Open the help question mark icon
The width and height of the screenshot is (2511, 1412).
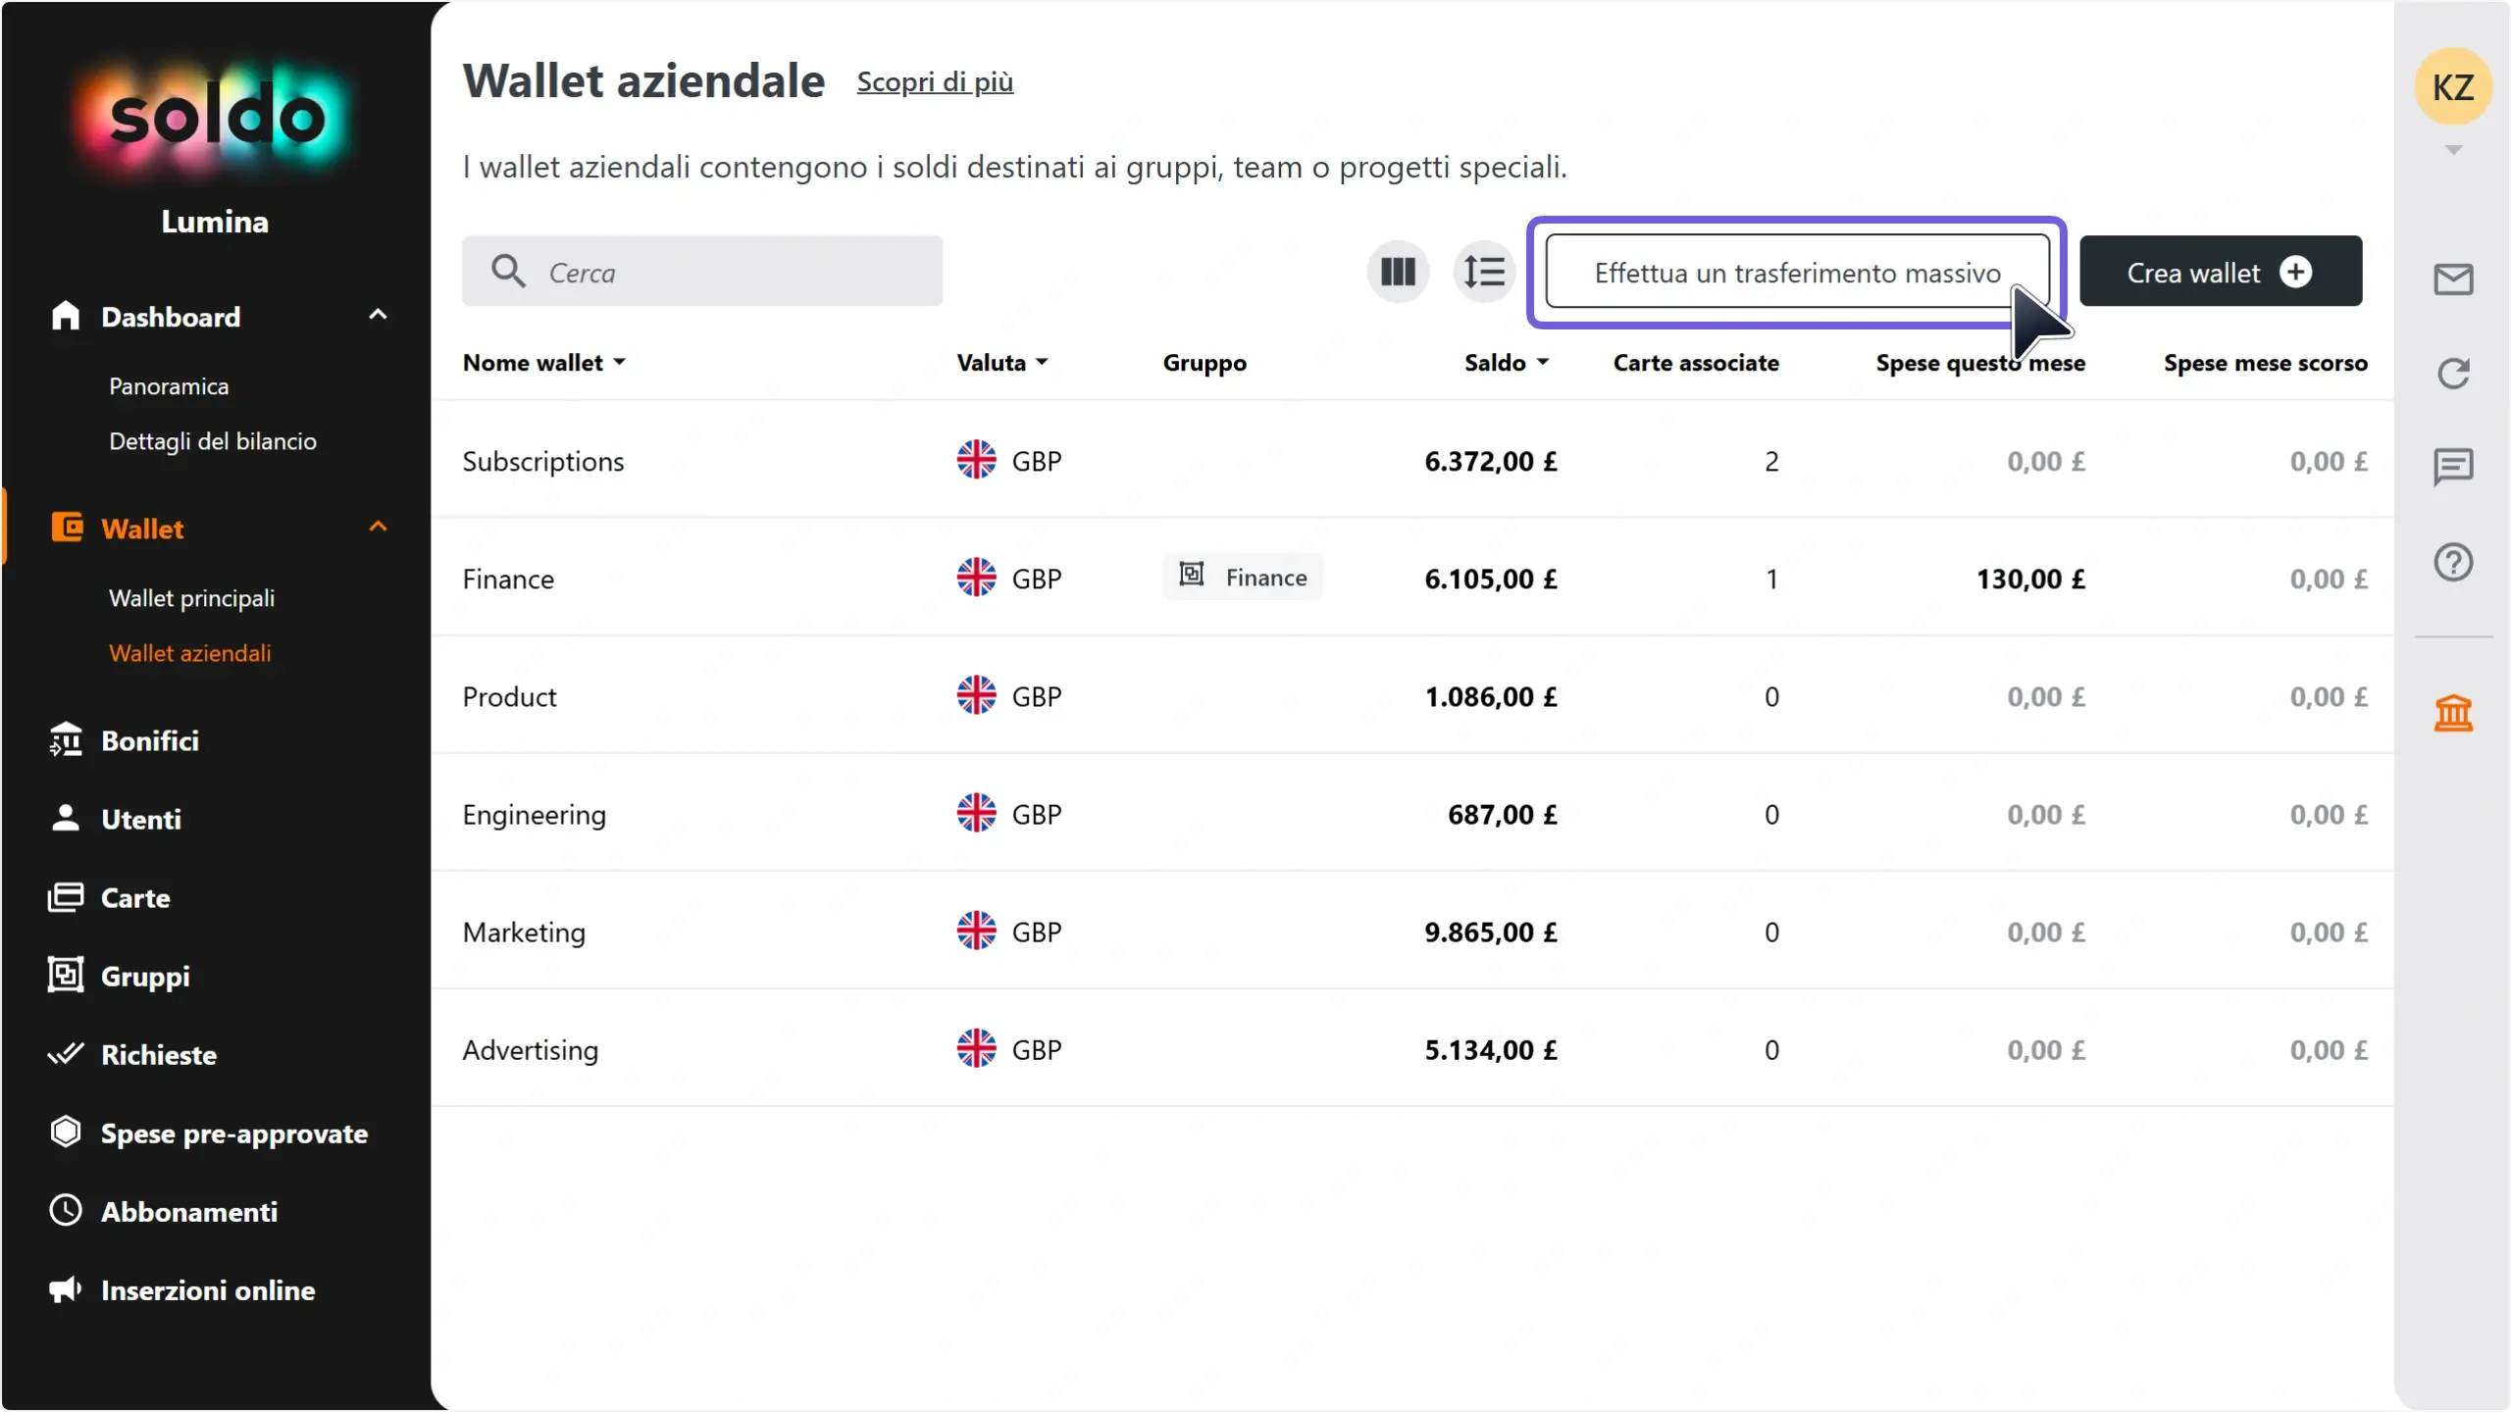2453,562
